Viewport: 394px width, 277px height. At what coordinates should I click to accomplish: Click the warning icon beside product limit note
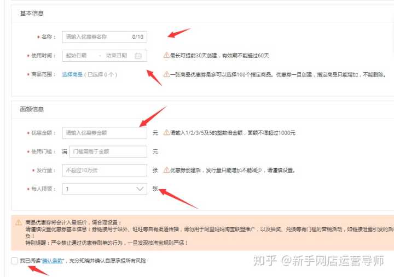pos(166,74)
